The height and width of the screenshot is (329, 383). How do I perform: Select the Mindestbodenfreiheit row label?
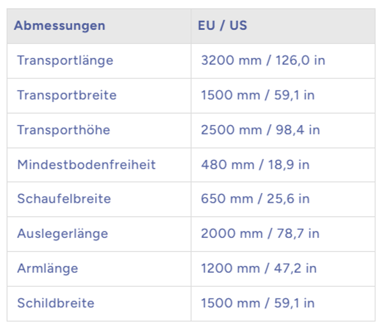(86, 164)
